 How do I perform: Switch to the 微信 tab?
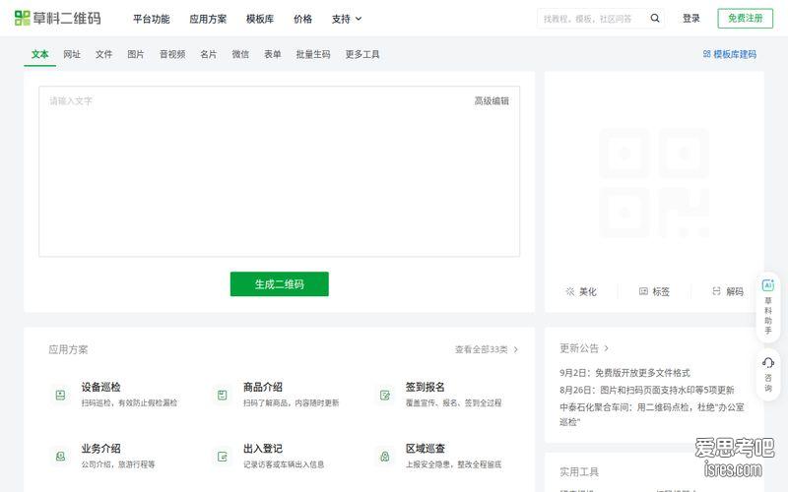pyautogui.click(x=240, y=54)
